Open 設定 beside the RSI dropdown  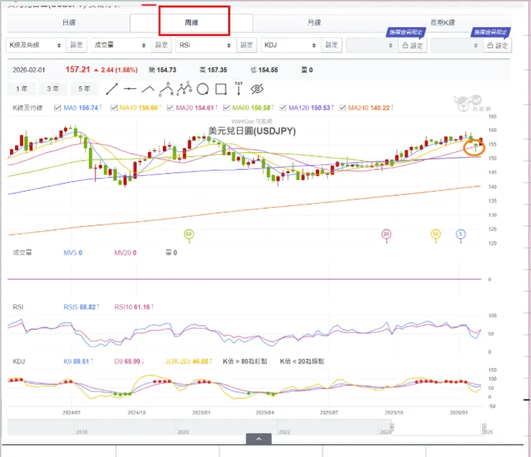tap(247, 45)
